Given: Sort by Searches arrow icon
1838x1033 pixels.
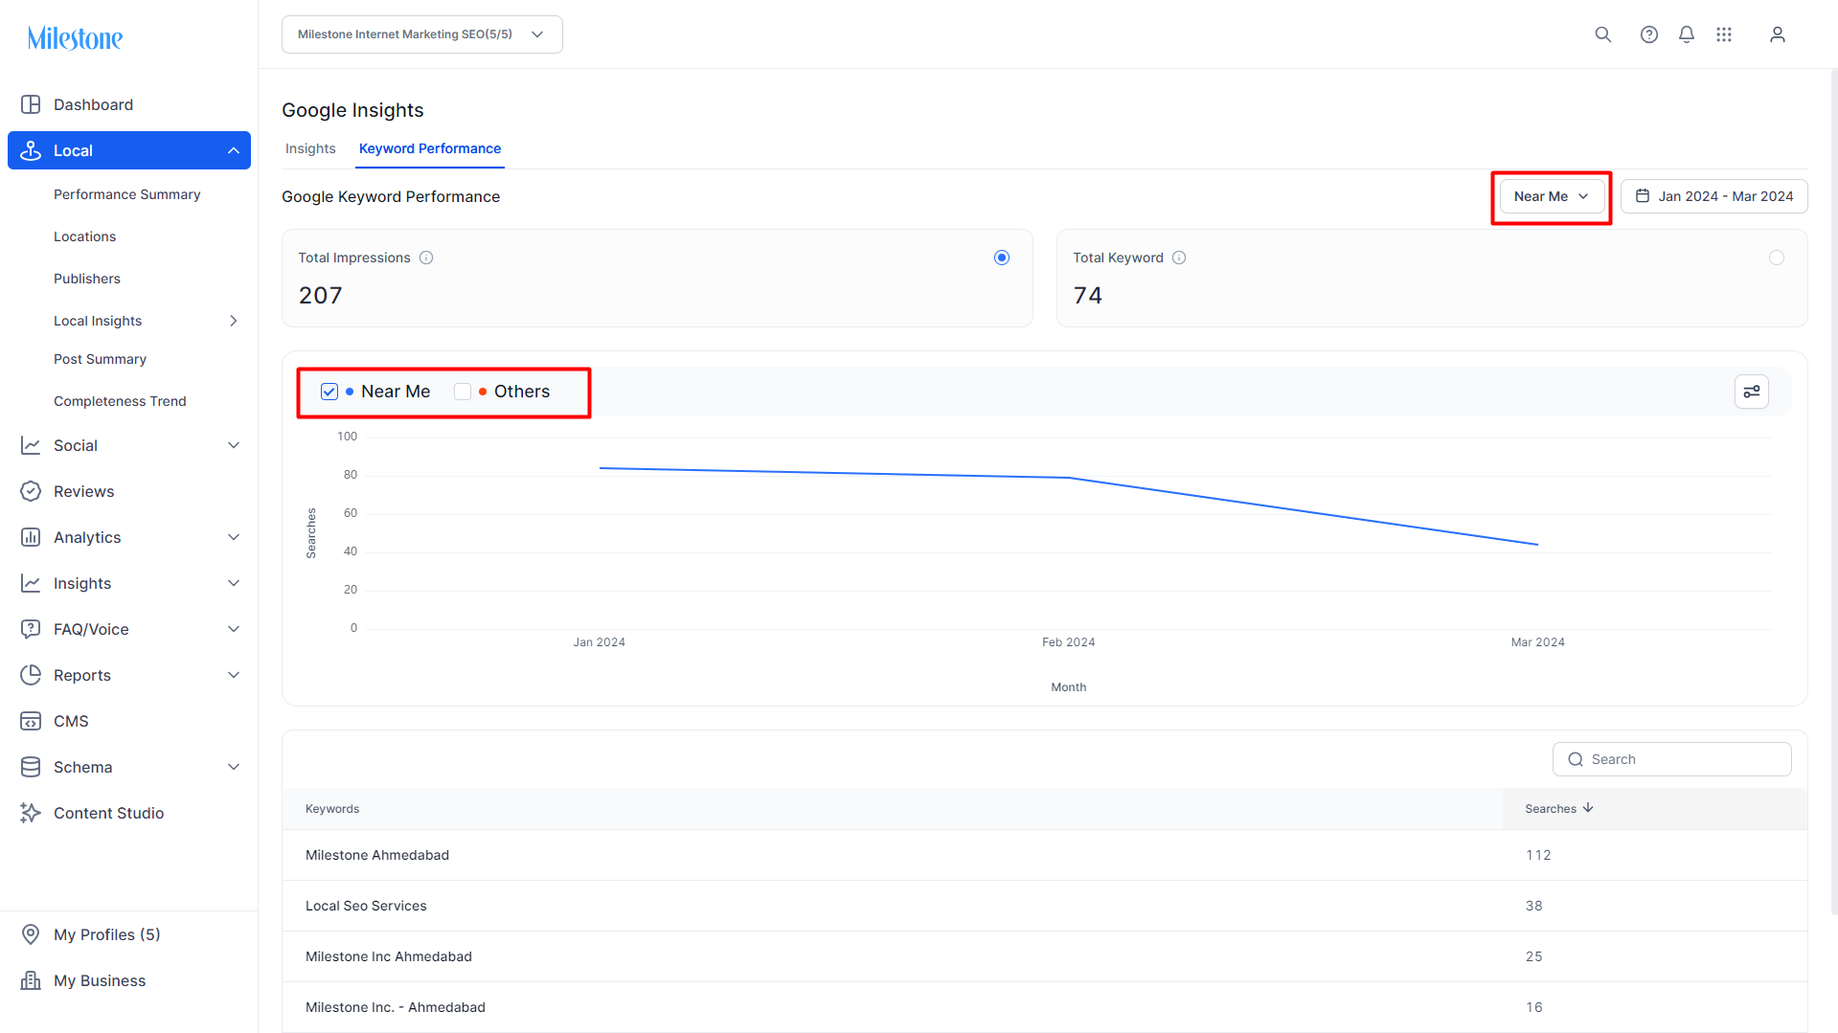Looking at the screenshot, I should (x=1588, y=808).
